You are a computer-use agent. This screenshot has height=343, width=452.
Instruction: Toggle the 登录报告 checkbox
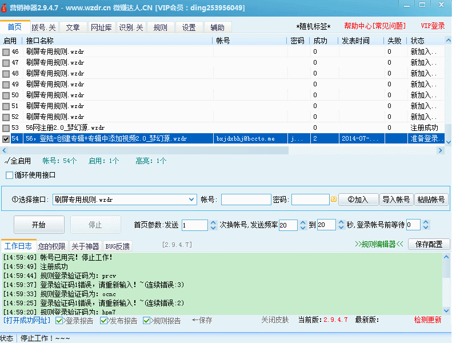[60, 321]
